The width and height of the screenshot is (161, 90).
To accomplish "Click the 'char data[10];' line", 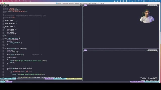I will coord(12,34).
